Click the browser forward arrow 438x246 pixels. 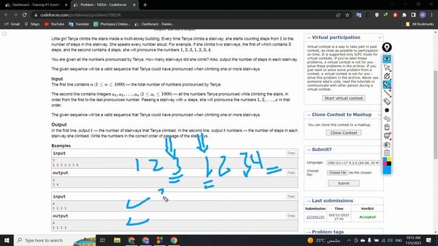coord(15,15)
